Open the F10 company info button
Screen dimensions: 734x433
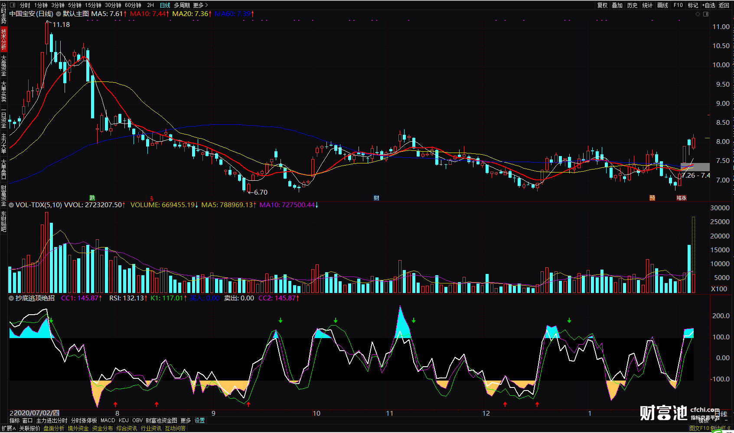coord(678,5)
